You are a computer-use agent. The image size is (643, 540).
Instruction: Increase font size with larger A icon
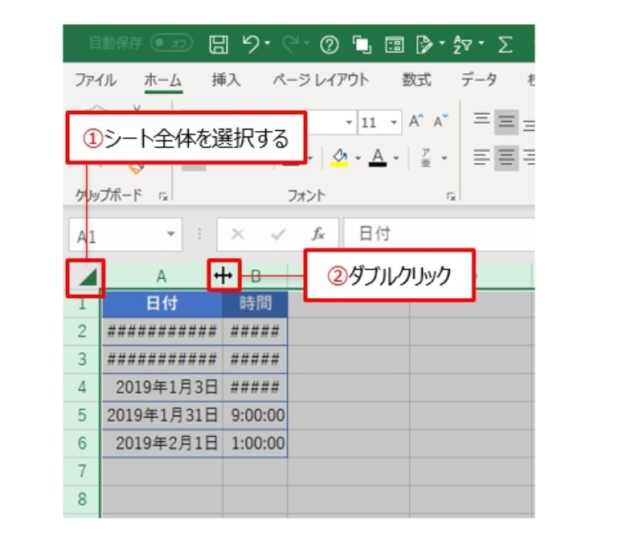(x=416, y=122)
